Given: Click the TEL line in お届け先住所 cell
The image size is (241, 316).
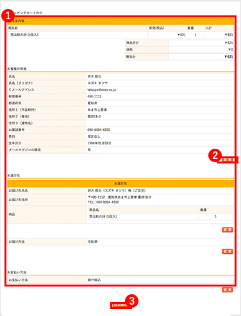Looking at the screenshot, I should pos(103,202).
